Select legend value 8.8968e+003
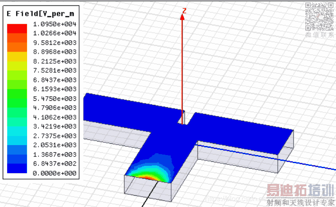The image size is (336, 207). [x=55, y=52]
